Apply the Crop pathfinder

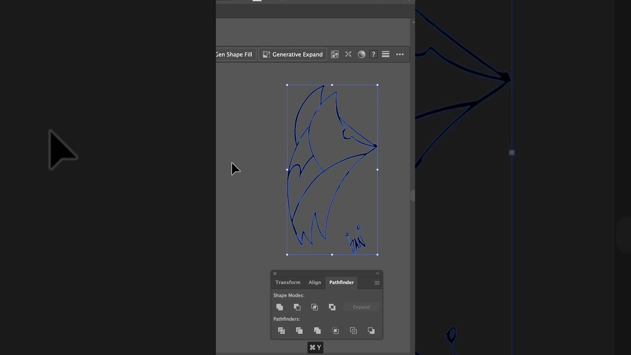pos(335,330)
